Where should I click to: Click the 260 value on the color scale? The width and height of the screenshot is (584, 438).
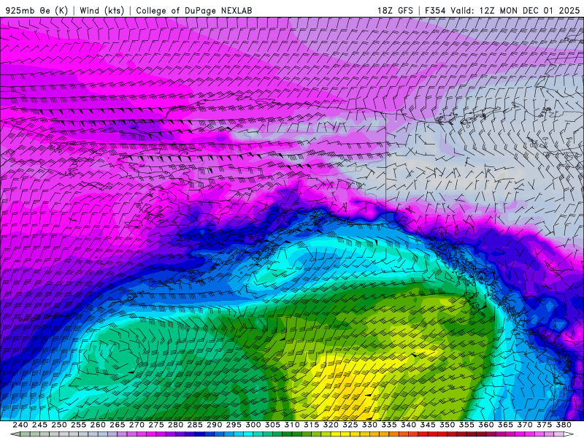tap(98, 425)
